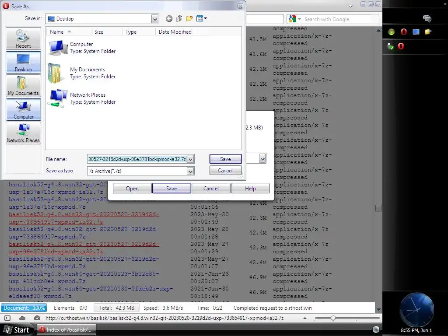Expand the search engine dropdown arrow
The width and height of the screenshot is (448, 336).
pos(299,19)
